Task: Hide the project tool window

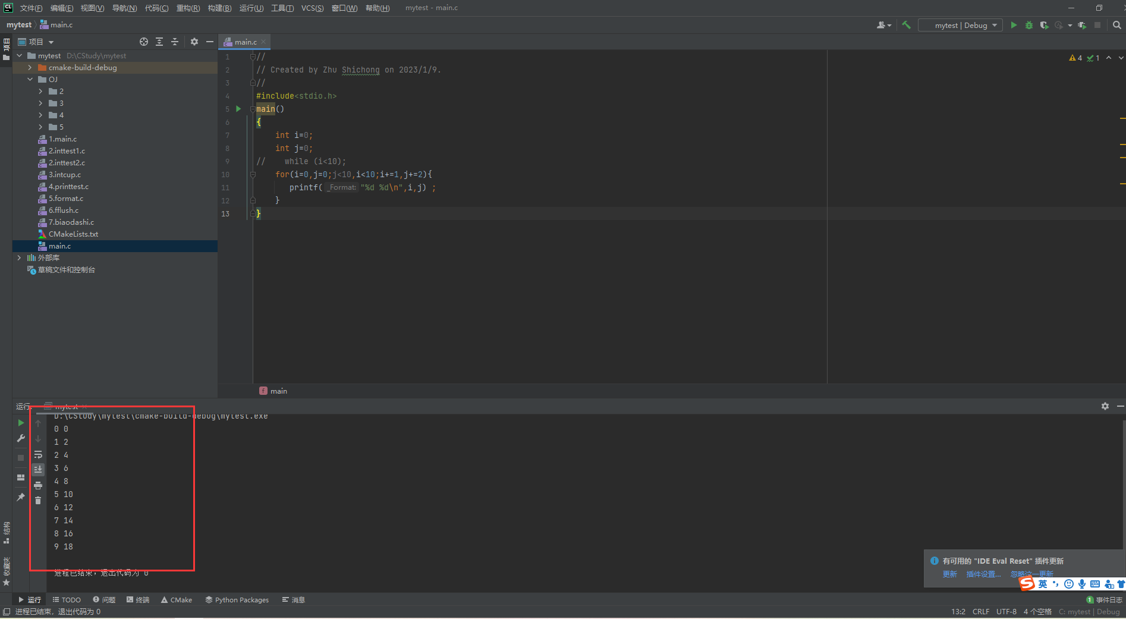Action: click(210, 42)
